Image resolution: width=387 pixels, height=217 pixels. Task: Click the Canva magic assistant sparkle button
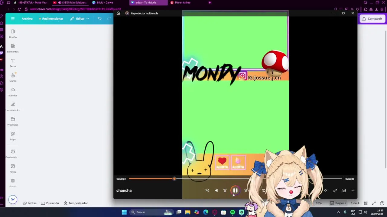tap(13, 200)
